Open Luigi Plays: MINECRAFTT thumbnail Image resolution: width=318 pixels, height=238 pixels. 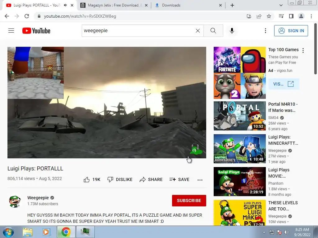coord(239,148)
